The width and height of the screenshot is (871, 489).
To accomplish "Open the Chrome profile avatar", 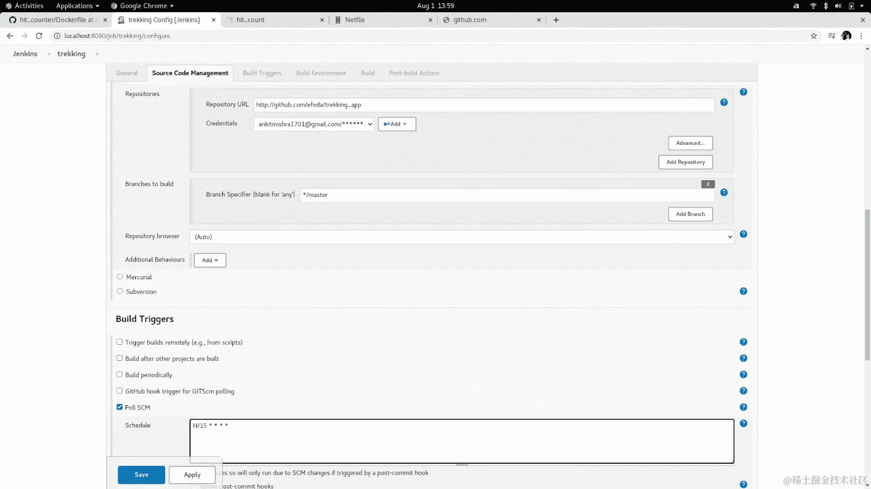I will (x=846, y=36).
